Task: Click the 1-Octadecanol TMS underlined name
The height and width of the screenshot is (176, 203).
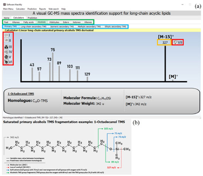Action: tap(21, 94)
